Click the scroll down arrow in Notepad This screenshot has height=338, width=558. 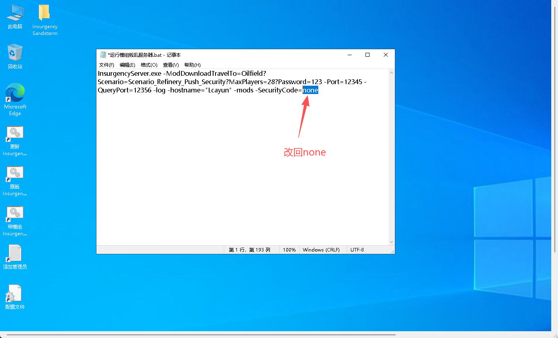point(391,242)
